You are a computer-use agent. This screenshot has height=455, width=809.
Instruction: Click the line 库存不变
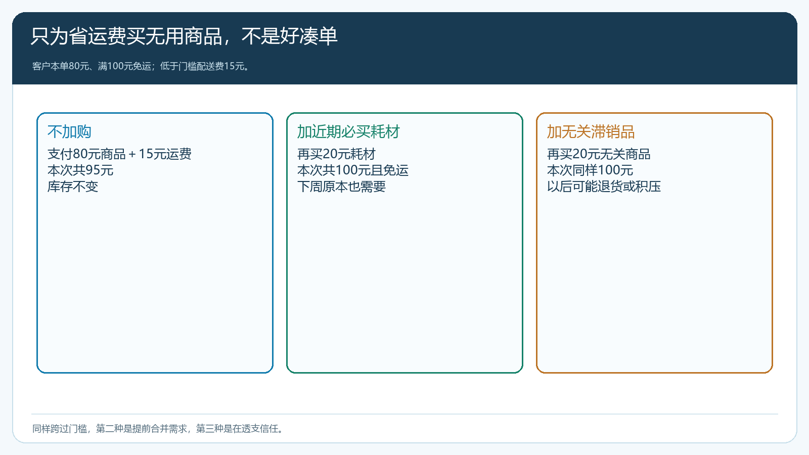[73, 187]
